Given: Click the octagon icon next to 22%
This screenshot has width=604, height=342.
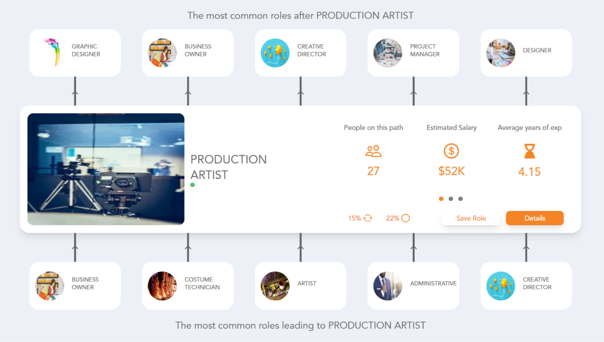Looking at the screenshot, I should click(406, 218).
